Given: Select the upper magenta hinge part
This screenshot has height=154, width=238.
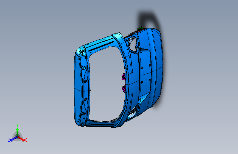Looking at the screenshot, I should (x=124, y=76).
